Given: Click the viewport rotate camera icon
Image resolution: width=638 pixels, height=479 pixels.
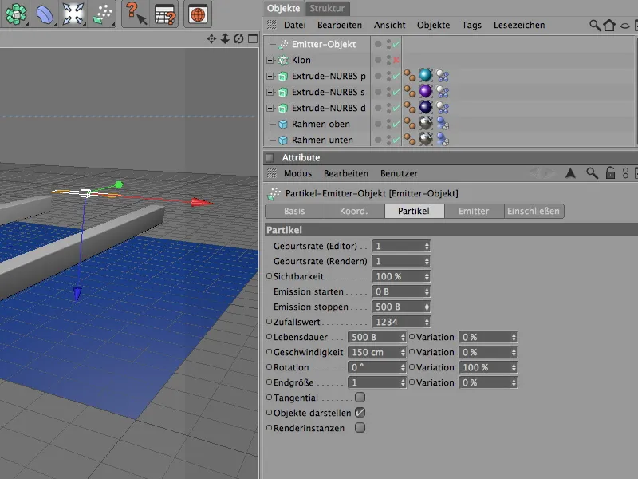Looking at the screenshot, I should tap(238, 39).
